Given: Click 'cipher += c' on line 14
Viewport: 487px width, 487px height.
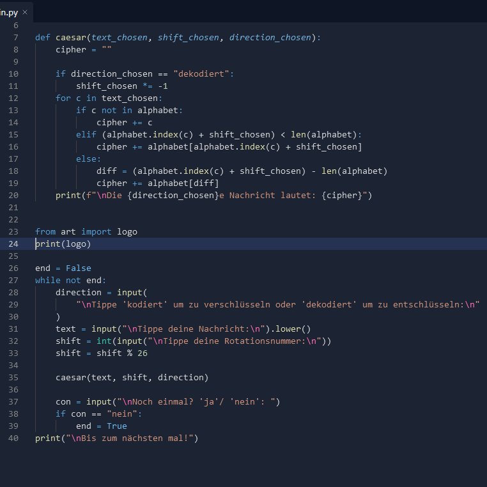Looking at the screenshot, I should (x=125, y=122).
